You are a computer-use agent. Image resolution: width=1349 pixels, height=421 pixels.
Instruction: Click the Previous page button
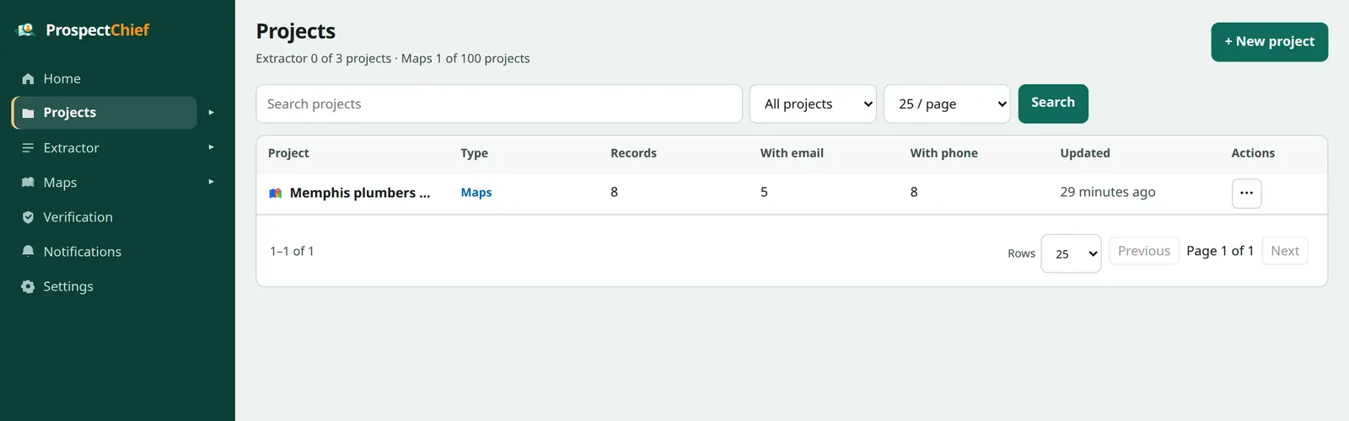[x=1144, y=251]
